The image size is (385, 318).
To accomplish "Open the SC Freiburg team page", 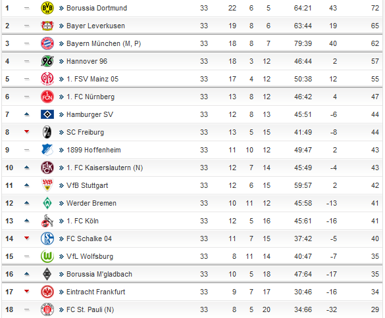I will (85, 132).
